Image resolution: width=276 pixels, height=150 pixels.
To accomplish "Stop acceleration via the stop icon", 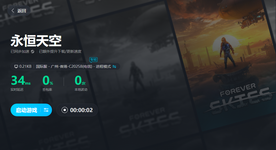I will [65, 110].
